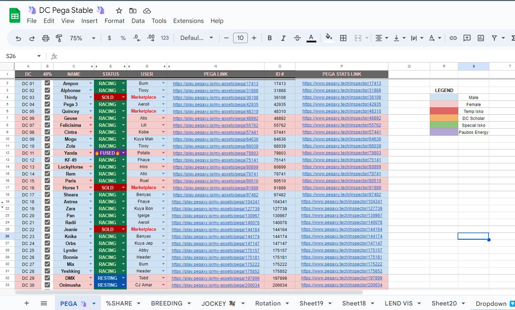The image size is (515, 310).
Task: Click the Undo arrow icon
Action: (x=18, y=38)
